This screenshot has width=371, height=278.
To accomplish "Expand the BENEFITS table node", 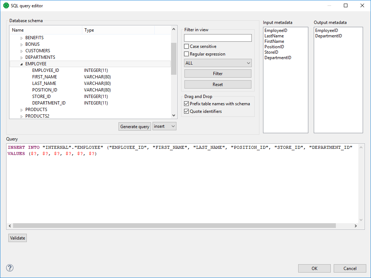I will point(21,37).
